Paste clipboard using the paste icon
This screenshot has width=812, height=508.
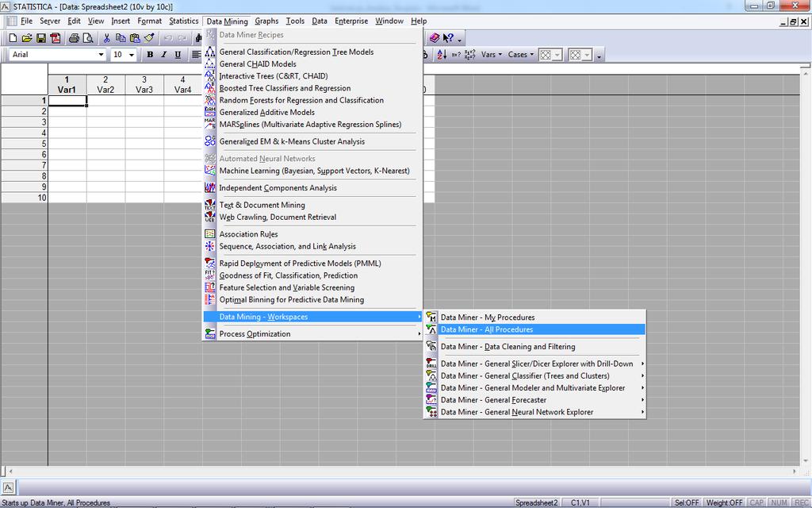(135, 38)
